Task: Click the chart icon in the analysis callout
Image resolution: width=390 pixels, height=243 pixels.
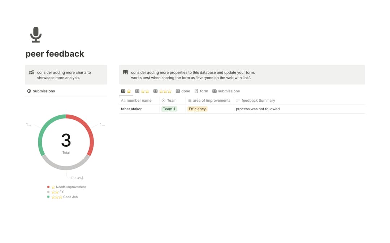Action: (x=31, y=72)
